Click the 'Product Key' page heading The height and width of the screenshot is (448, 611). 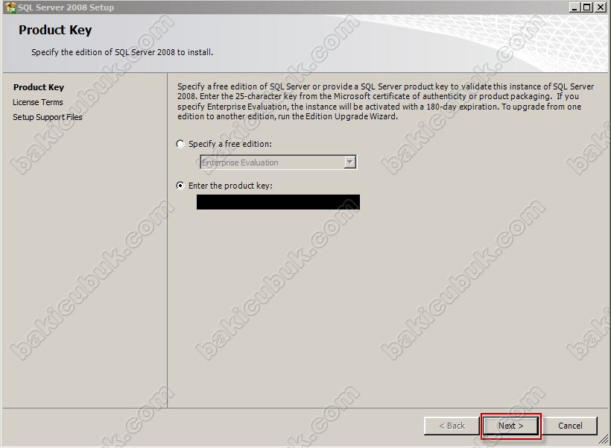click(55, 30)
